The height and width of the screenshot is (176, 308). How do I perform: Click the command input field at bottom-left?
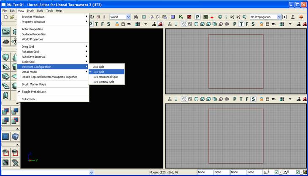point(46,172)
